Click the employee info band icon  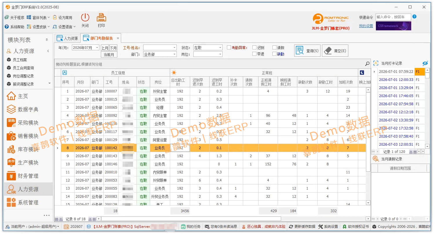(65, 73)
